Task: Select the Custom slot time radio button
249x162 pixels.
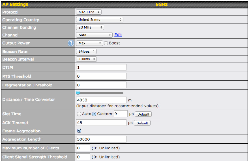Action: tap(94, 114)
